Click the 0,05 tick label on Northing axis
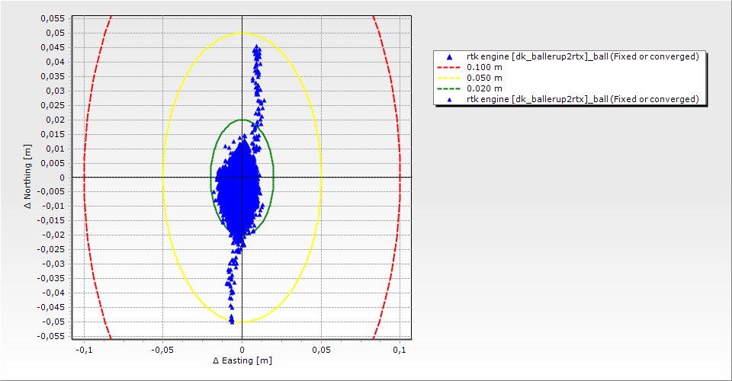 pyautogui.click(x=55, y=33)
